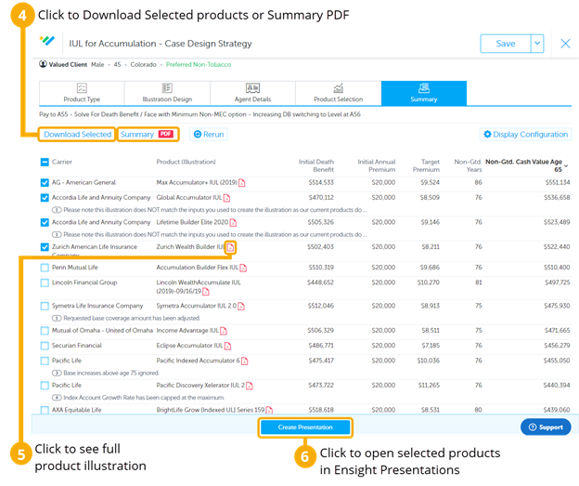Open PDF icon for Max Accumulator+ IUL
The width and height of the screenshot is (579, 486).
pyautogui.click(x=242, y=183)
